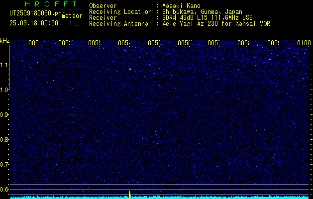Viewport: 313px width, 199px height.
Task: Select 'SDR# 43dB L15 111.6MHz USB' text
Action: coord(208,18)
